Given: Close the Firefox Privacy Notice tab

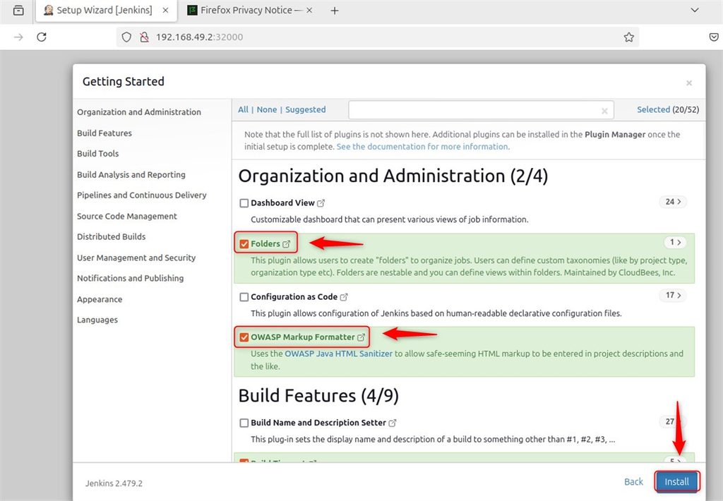Looking at the screenshot, I should pos(309,10).
